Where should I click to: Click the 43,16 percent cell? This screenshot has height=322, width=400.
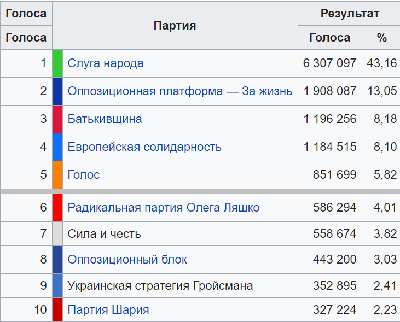point(381,63)
